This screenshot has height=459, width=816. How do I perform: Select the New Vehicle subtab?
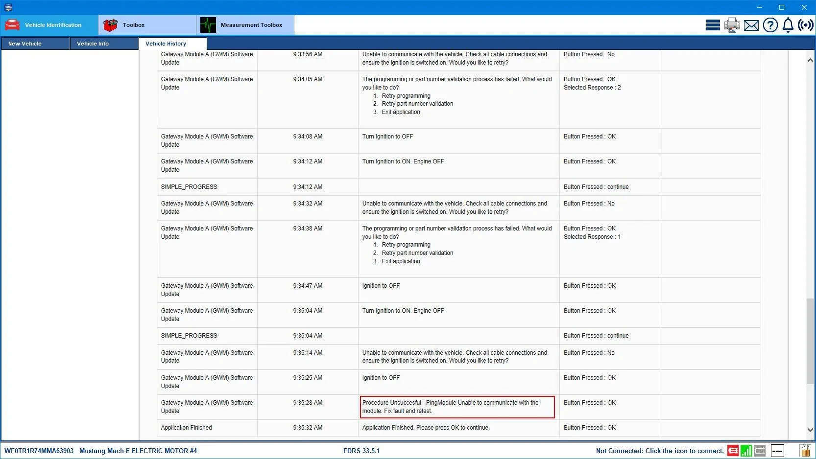coord(35,44)
